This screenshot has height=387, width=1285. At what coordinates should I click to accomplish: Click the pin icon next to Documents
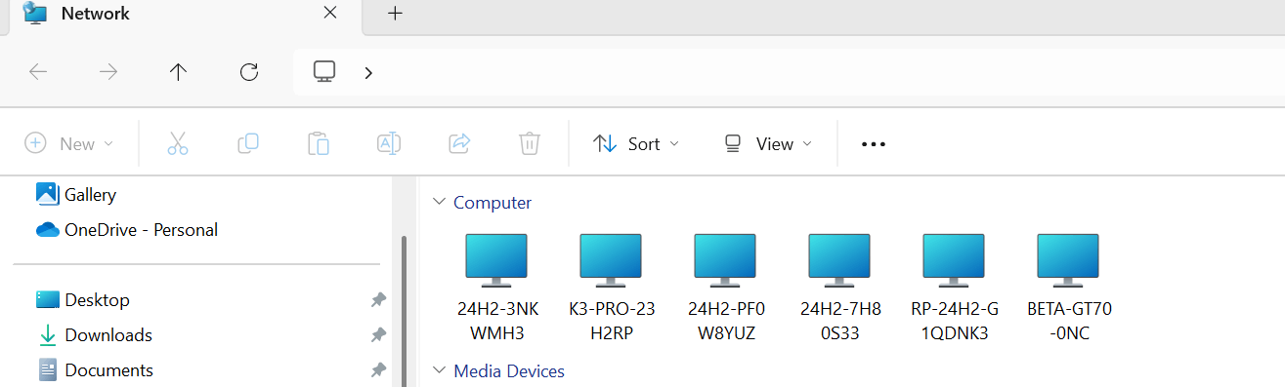[x=378, y=370]
